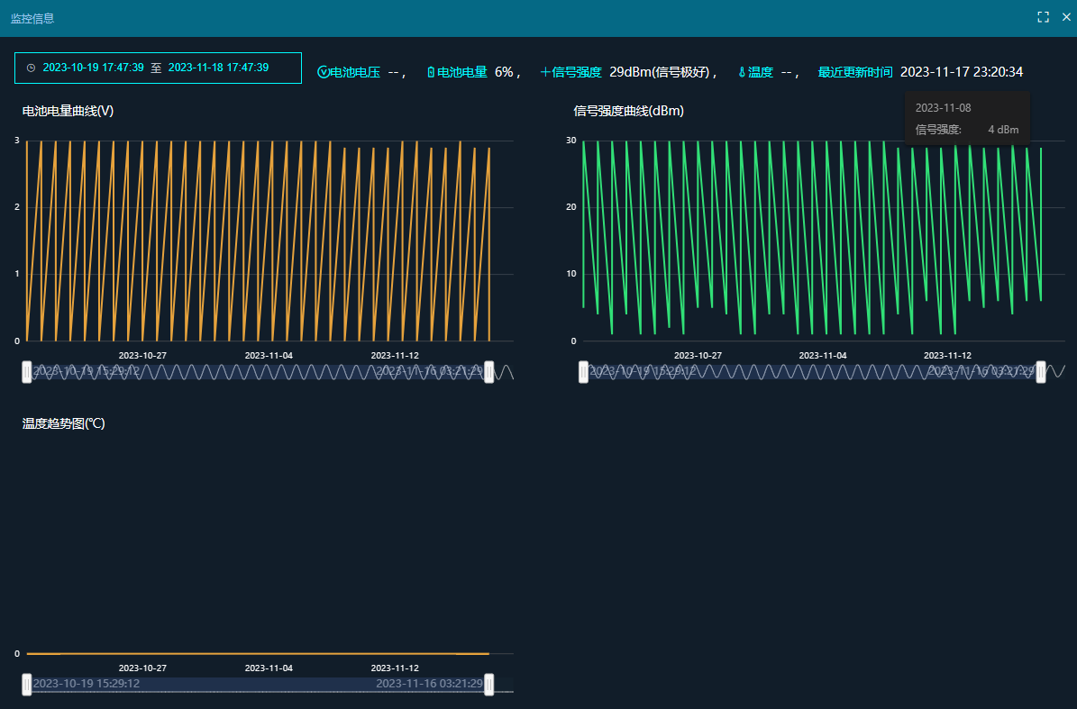Grab left zoom handle of temperature chart
Viewport: 1077px width, 709px height.
27,685
